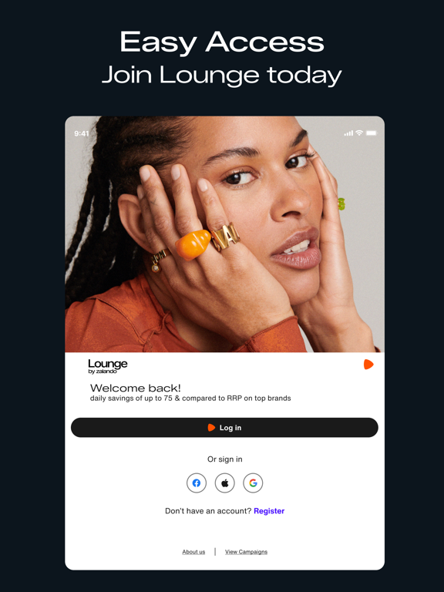Click the Welcome back! heading
This screenshot has height=592, width=444.
click(x=136, y=388)
